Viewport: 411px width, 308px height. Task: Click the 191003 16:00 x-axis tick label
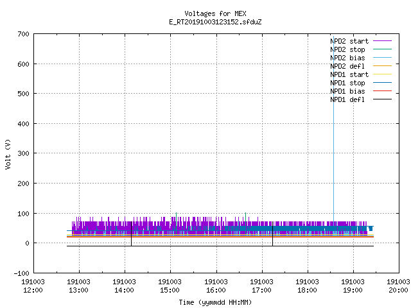point(216,286)
